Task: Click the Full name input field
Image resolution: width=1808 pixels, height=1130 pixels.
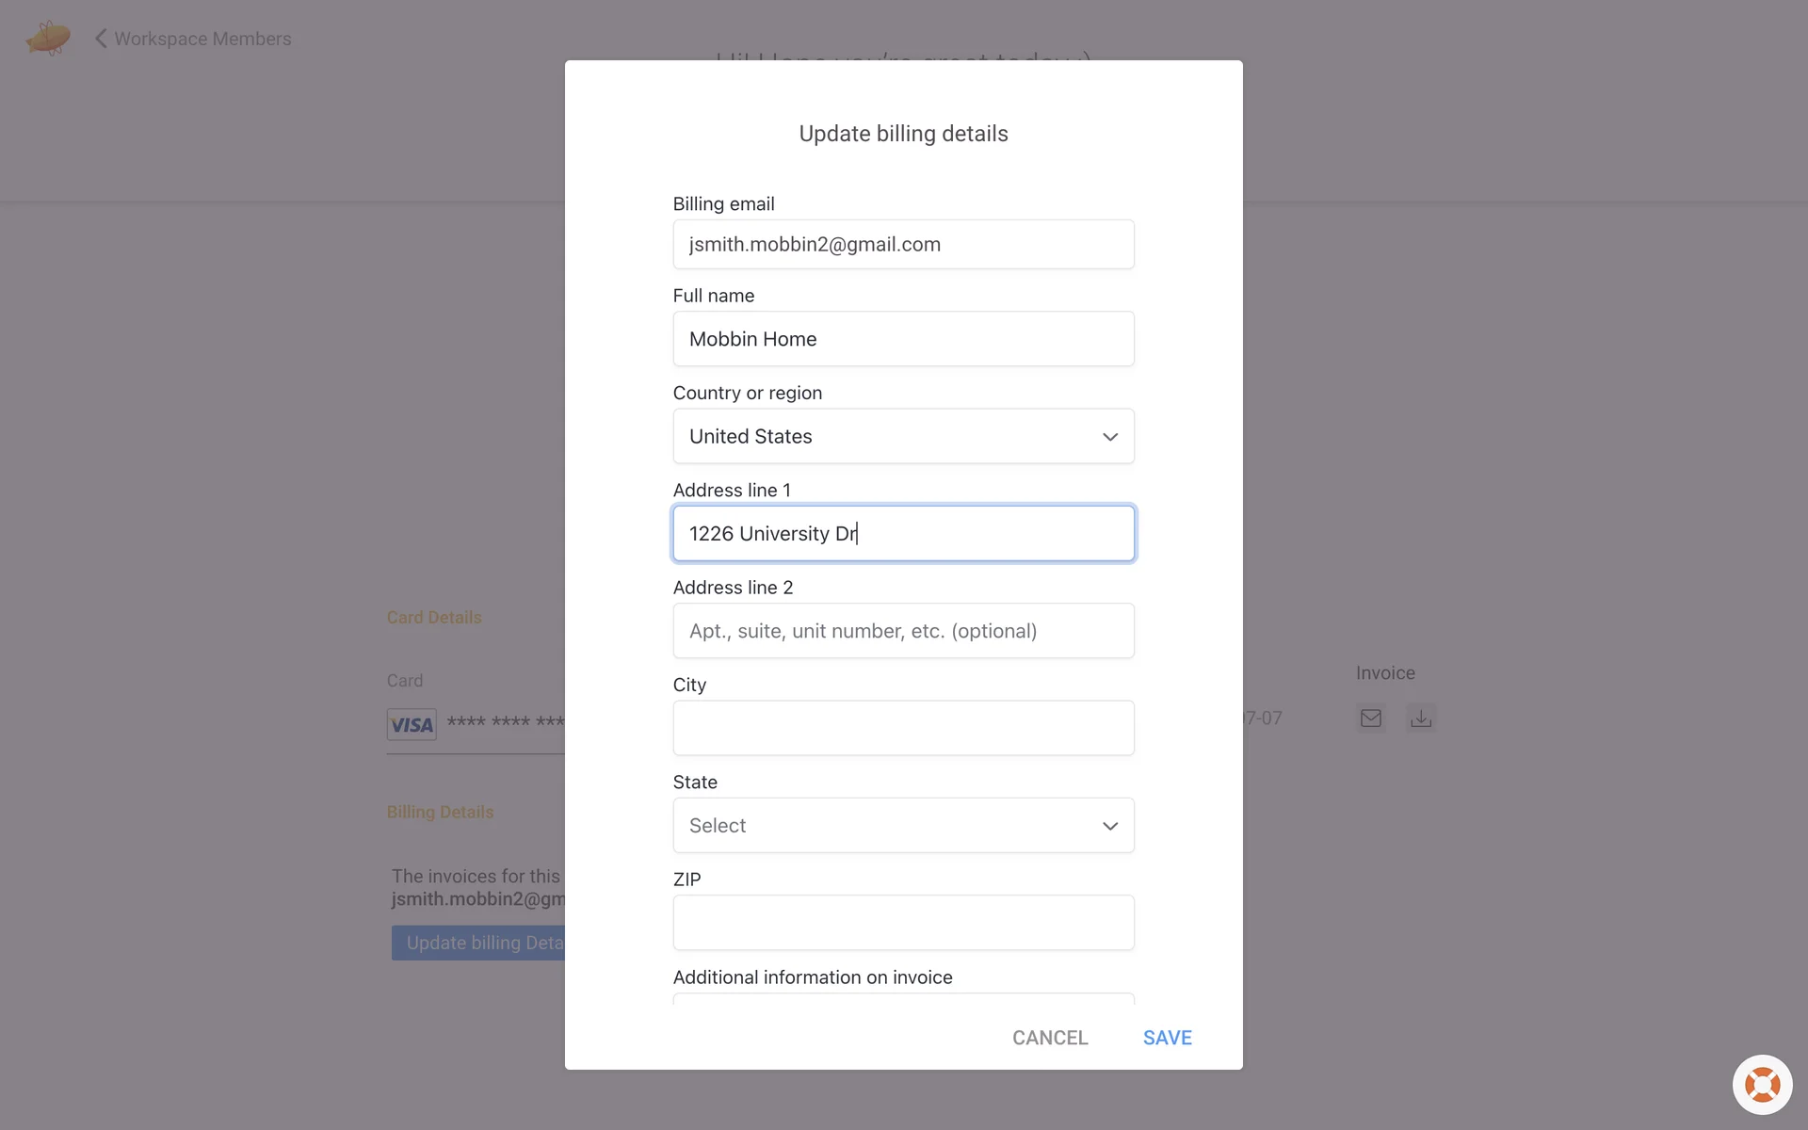Action: click(x=903, y=339)
